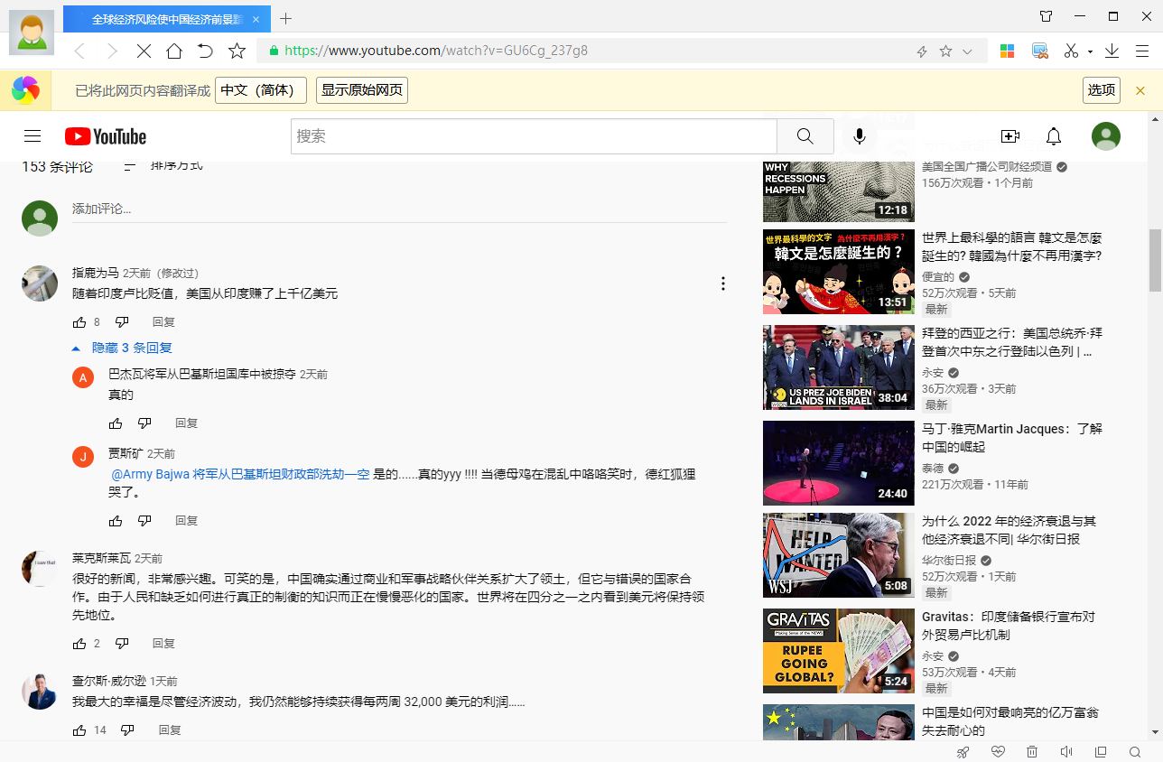Close the 全球经济风险 browser tab
This screenshot has height=762, width=1163.
(x=256, y=18)
